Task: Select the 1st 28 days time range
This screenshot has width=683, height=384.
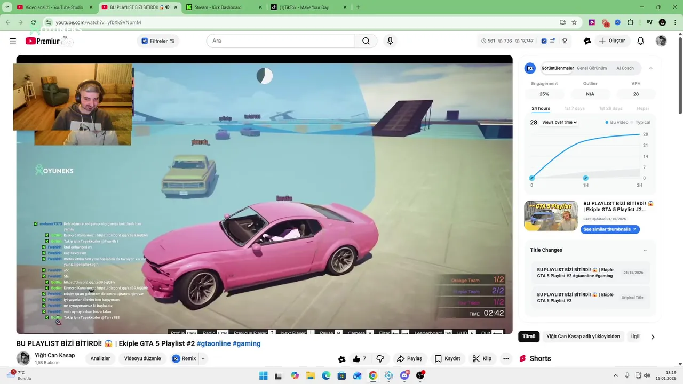Action: coord(610,108)
